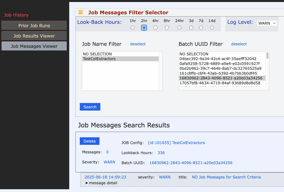Select UUID 0afa9258-5728-4889-a9e4-e02c0591927f
The width and height of the screenshot is (284, 192).
point(222,64)
